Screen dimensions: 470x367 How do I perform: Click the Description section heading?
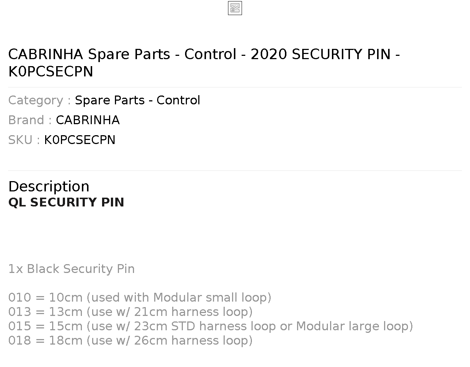coord(49,187)
